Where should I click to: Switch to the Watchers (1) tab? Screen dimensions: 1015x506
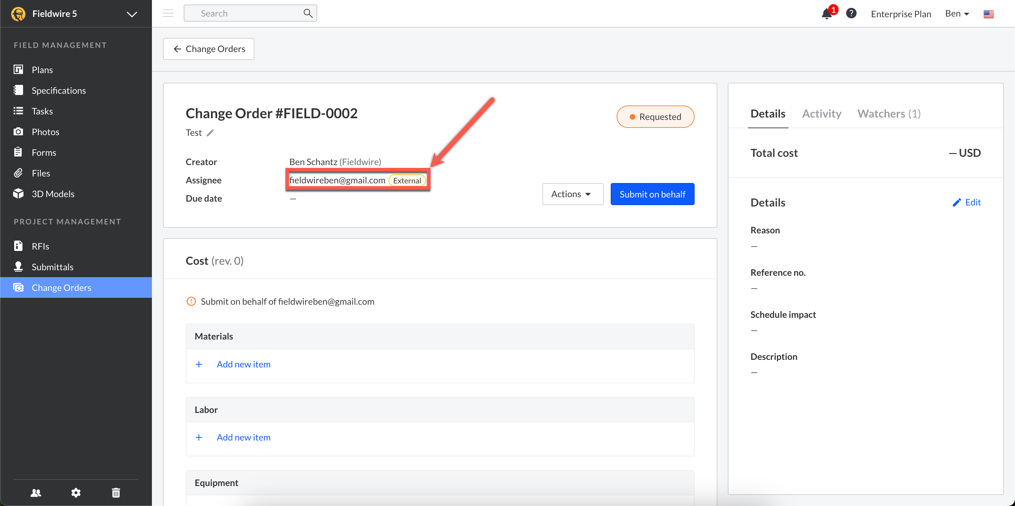[889, 114]
